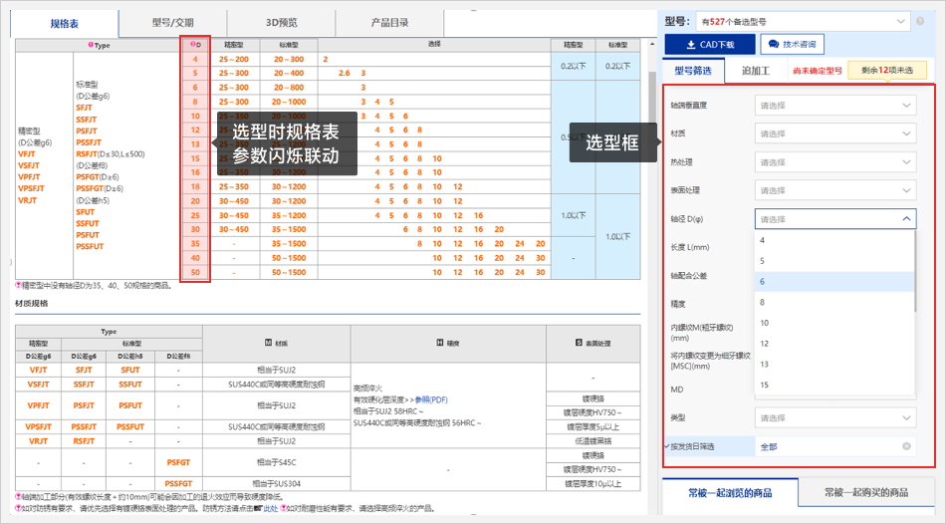Open the 3D预览 tab
The image size is (946, 524).
coord(281,22)
